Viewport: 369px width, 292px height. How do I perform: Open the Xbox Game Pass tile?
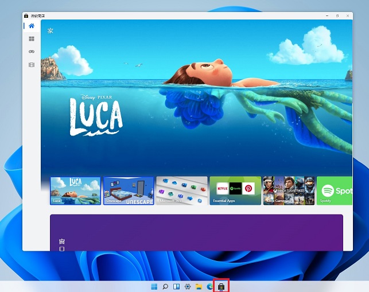tap(288, 190)
